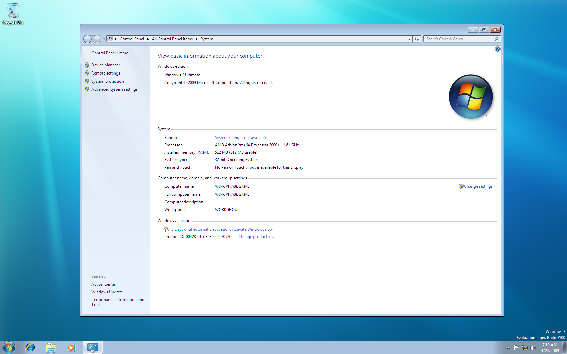
Task: Select All Control Panel Items breadcrumb entry
Action: [172, 39]
